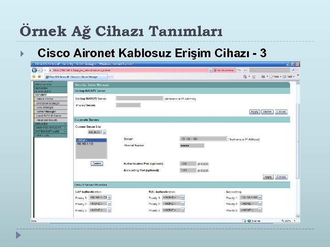330x247 pixels.
Task: Open SECURITY section in the left navigation
Action: pos(50,95)
